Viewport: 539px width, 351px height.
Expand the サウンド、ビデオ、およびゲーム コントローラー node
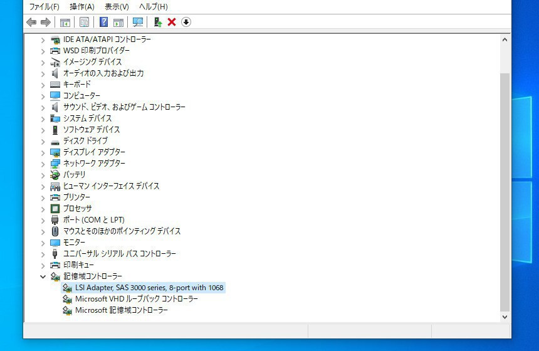click(43, 108)
